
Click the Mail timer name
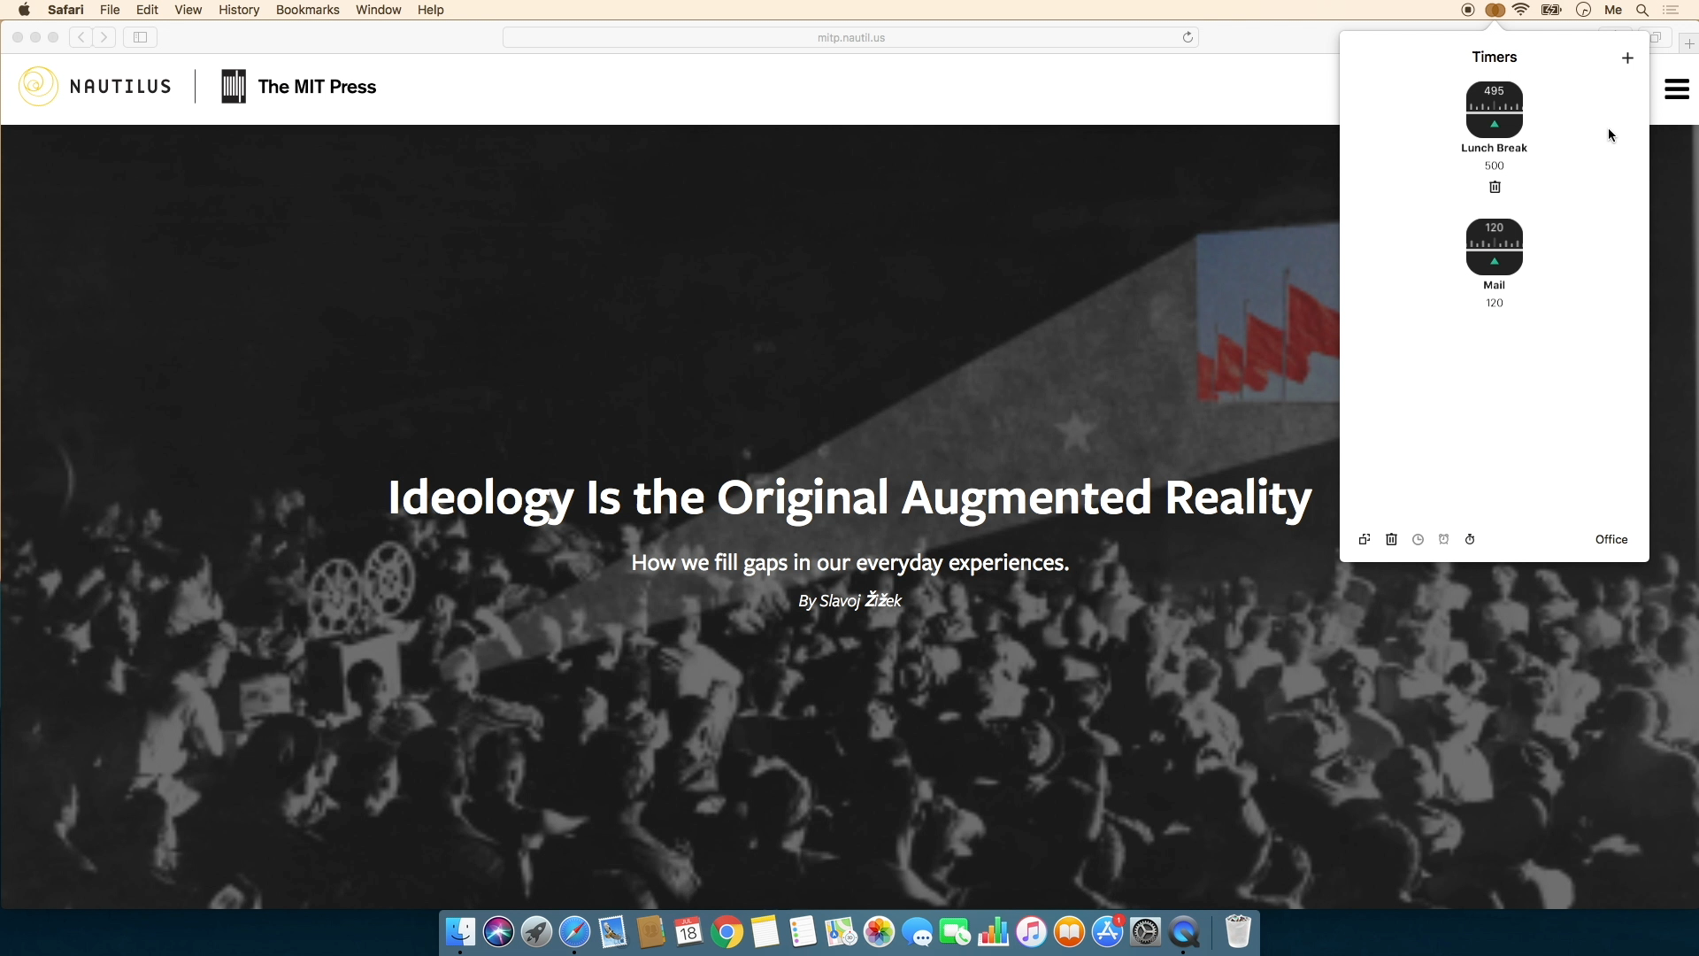tap(1494, 285)
